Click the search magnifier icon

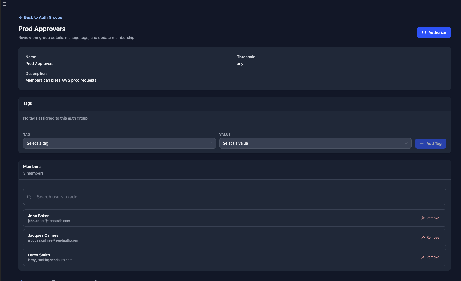(x=29, y=197)
